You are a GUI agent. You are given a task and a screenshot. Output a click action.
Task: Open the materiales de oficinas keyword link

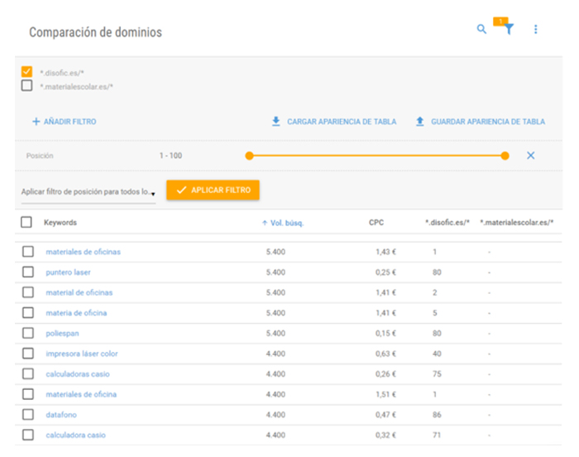pyautogui.click(x=83, y=252)
